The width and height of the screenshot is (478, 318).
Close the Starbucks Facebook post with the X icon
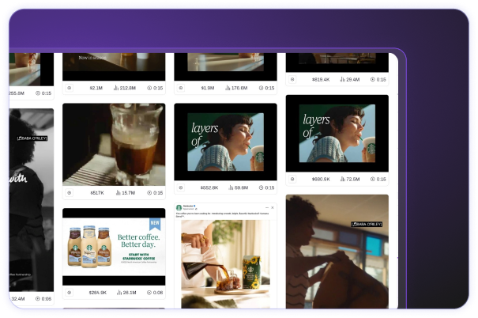[x=273, y=206]
